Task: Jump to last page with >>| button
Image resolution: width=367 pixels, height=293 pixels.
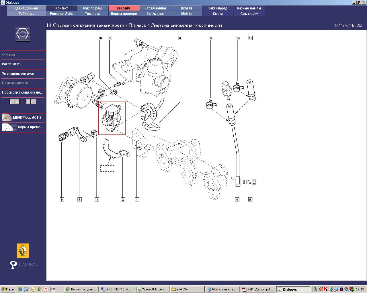Action: pyautogui.click(x=33, y=102)
